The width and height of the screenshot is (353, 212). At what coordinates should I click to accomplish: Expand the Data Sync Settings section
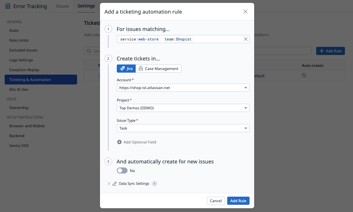(x=109, y=184)
